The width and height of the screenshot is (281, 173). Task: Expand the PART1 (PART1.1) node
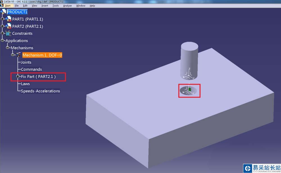point(2,19)
